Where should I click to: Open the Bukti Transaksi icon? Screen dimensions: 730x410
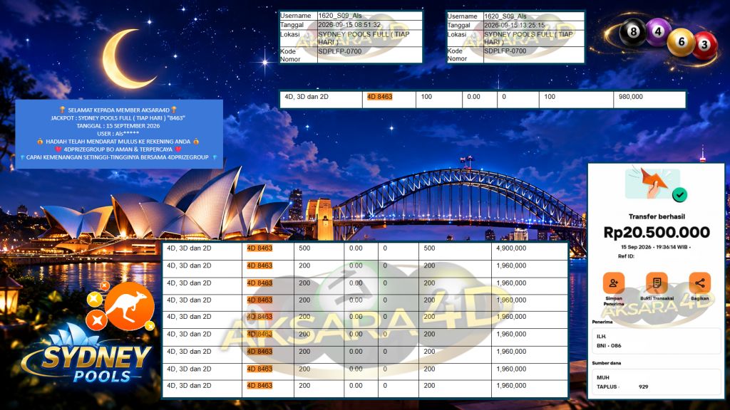[657, 283]
